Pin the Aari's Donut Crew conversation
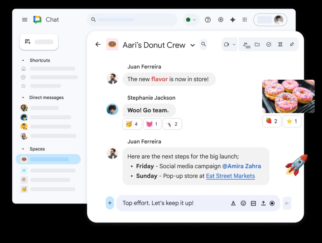 click(x=292, y=44)
